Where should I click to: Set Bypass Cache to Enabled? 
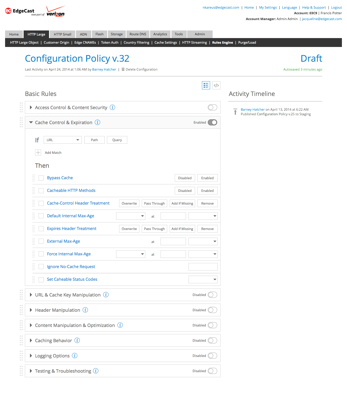208,178
